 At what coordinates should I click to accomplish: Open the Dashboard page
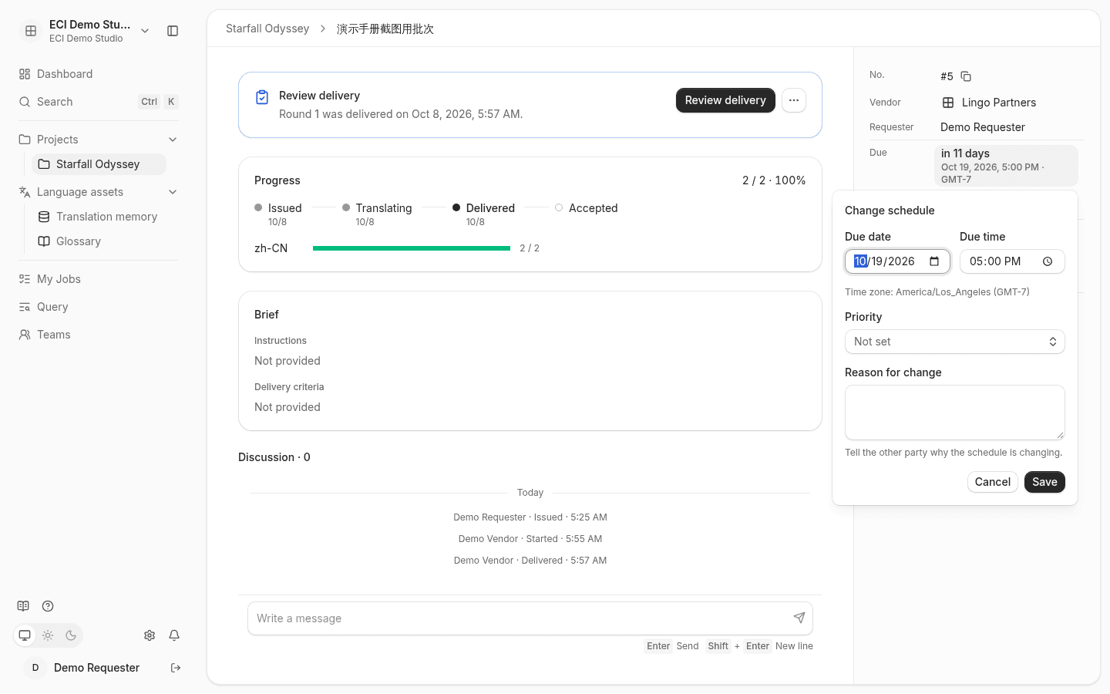click(x=99, y=74)
